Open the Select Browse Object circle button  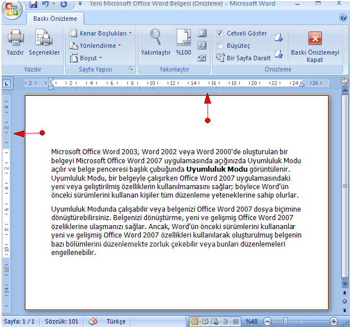[344, 302]
